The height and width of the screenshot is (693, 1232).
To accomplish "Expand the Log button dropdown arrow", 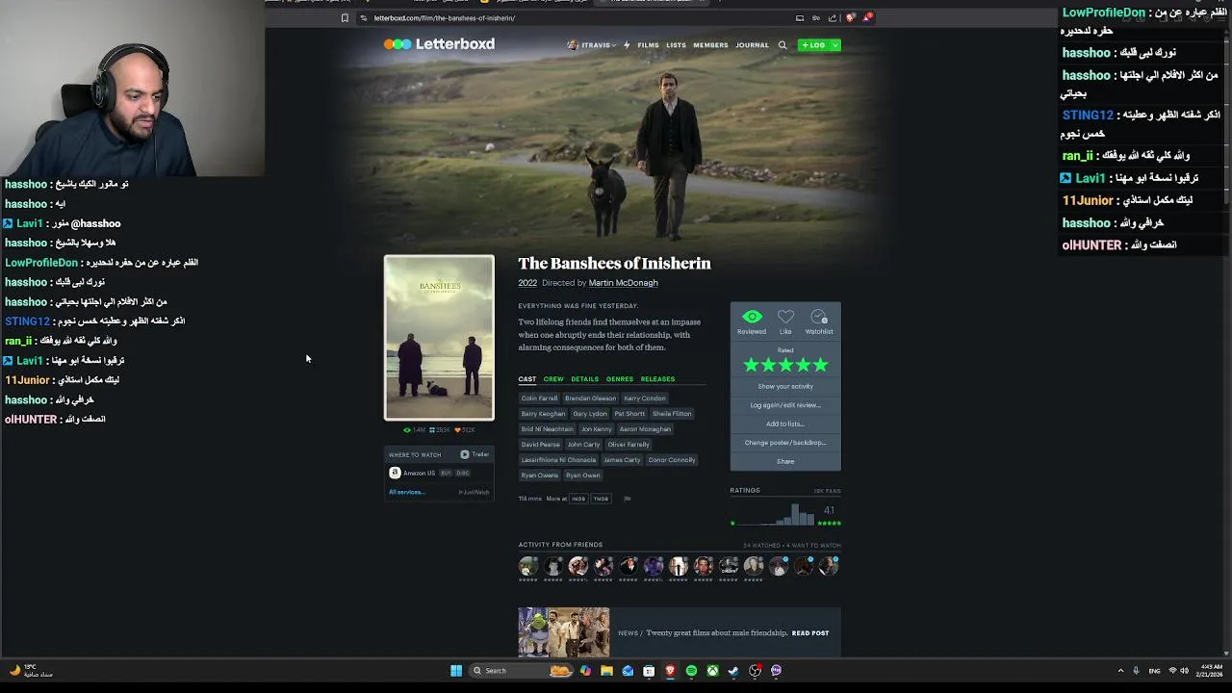I will click(x=834, y=45).
